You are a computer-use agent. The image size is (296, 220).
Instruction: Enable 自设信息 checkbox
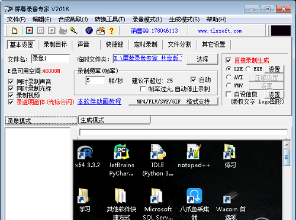point(229,94)
